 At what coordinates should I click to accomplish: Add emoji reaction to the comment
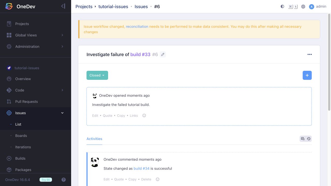point(158,179)
